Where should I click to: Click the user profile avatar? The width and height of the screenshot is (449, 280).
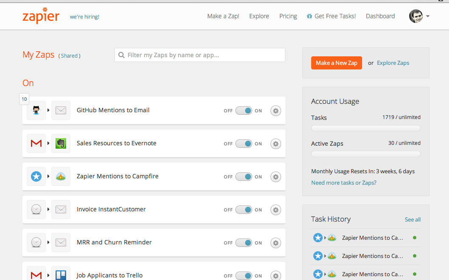tap(416, 16)
